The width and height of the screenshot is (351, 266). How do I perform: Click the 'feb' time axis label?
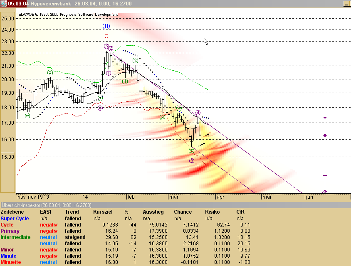click(131, 197)
